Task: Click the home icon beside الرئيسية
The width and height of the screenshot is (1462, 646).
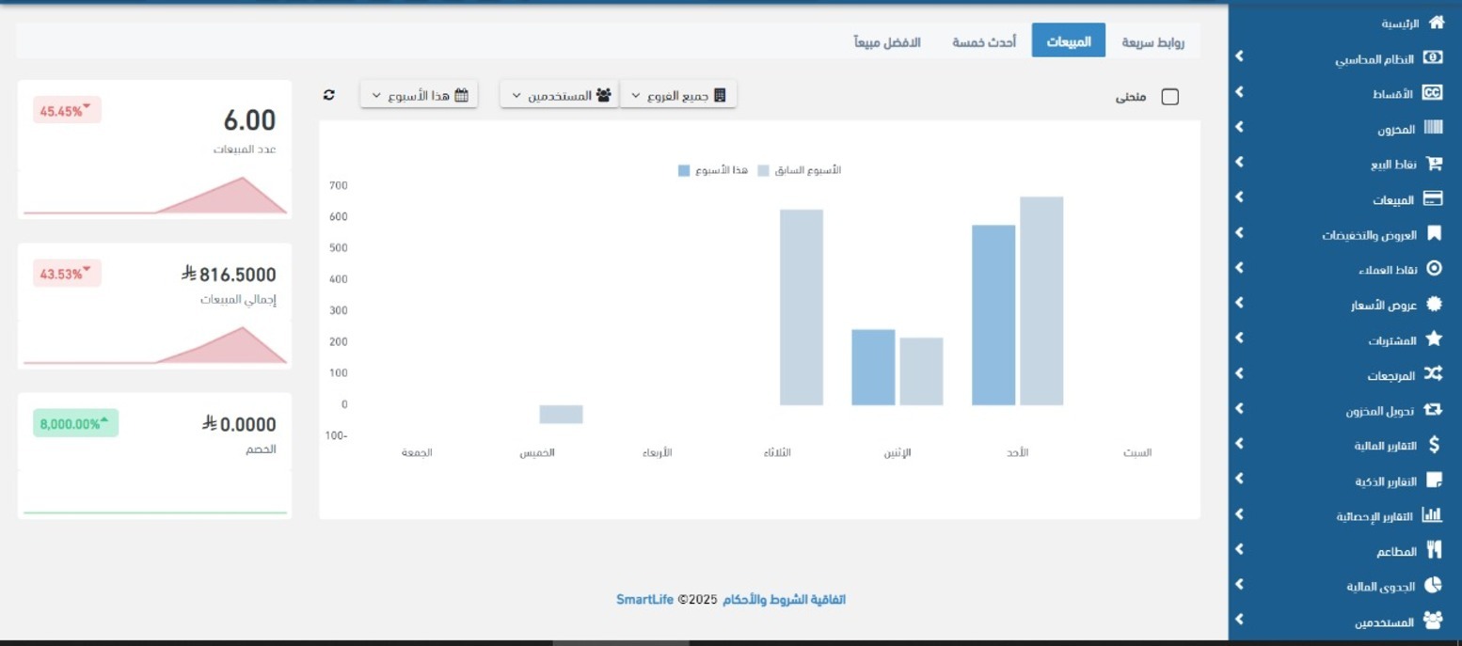Action: tap(1436, 23)
